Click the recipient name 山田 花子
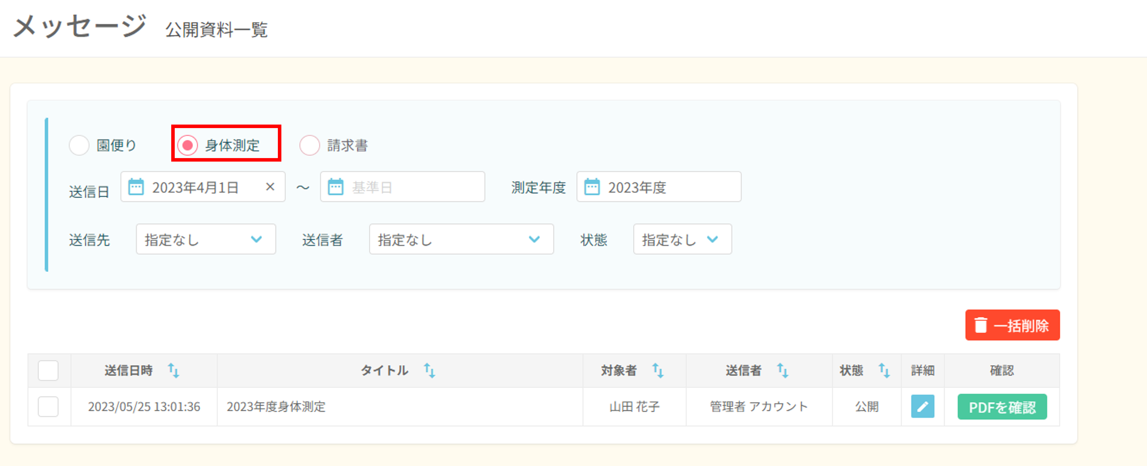The width and height of the screenshot is (1147, 466). pos(634,407)
